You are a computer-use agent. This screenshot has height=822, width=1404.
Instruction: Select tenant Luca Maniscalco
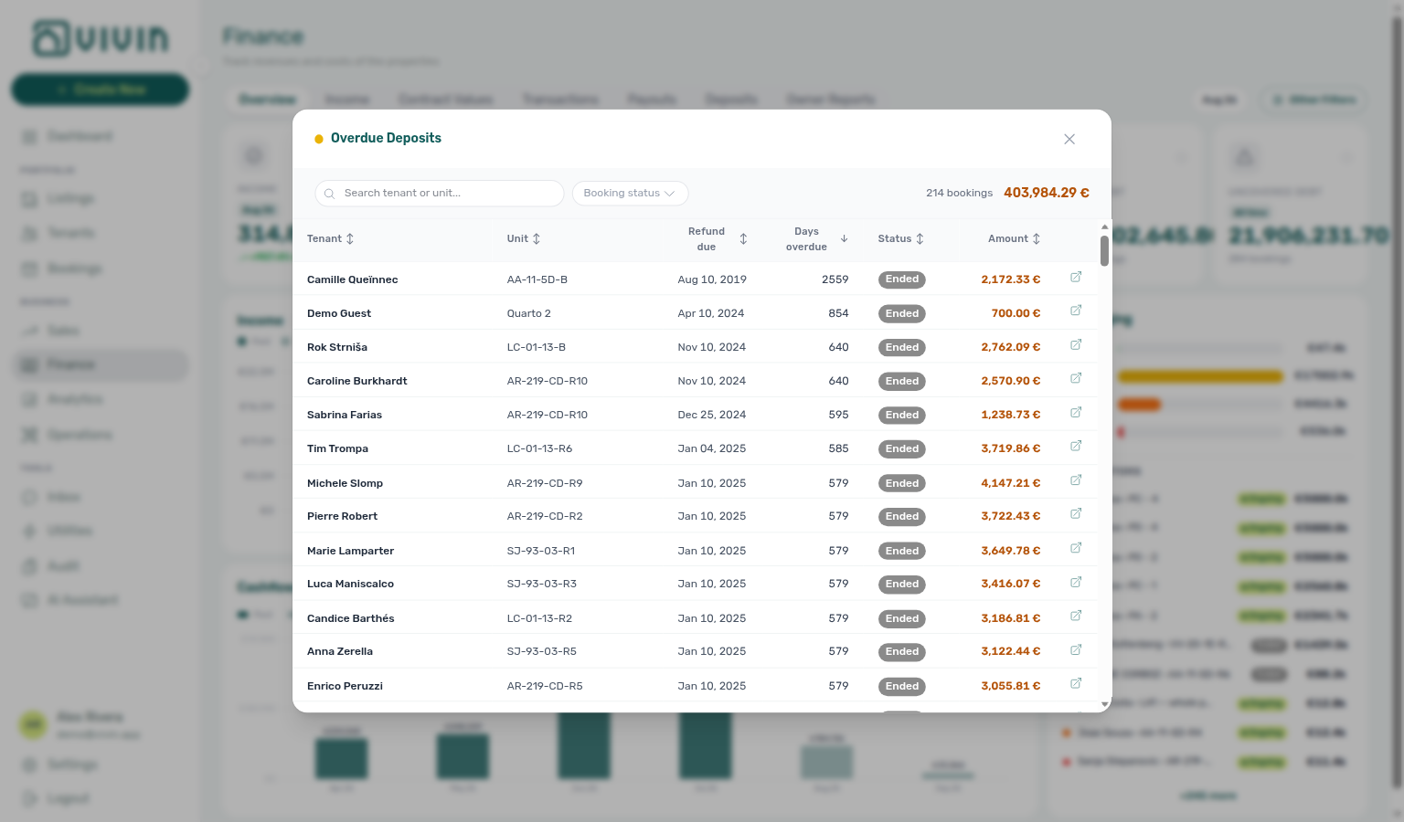click(350, 584)
